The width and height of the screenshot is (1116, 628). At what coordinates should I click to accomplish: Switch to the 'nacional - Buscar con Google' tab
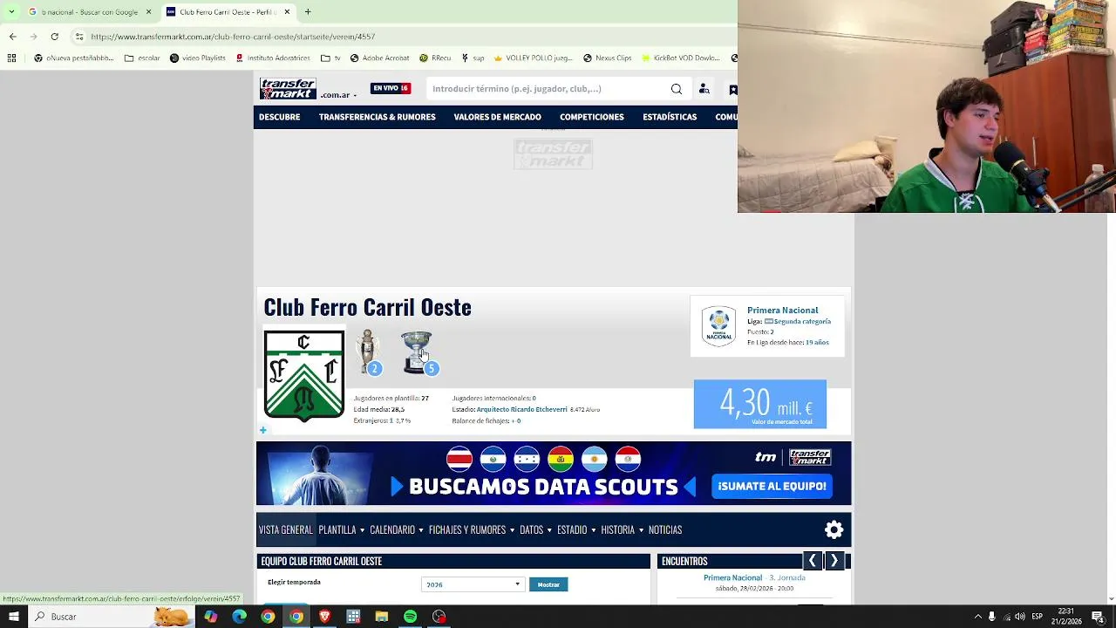[90, 12]
